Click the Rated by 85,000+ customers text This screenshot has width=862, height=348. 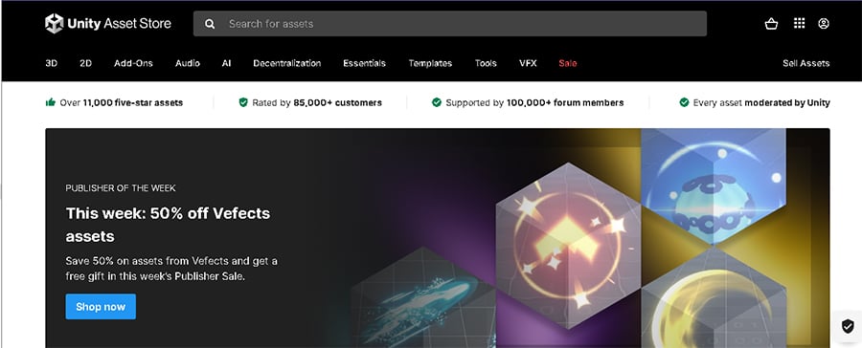(x=317, y=102)
